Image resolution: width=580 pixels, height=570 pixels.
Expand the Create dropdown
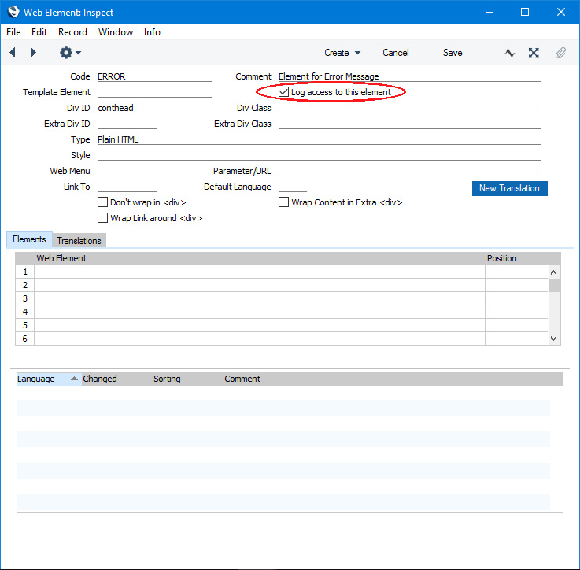point(342,53)
